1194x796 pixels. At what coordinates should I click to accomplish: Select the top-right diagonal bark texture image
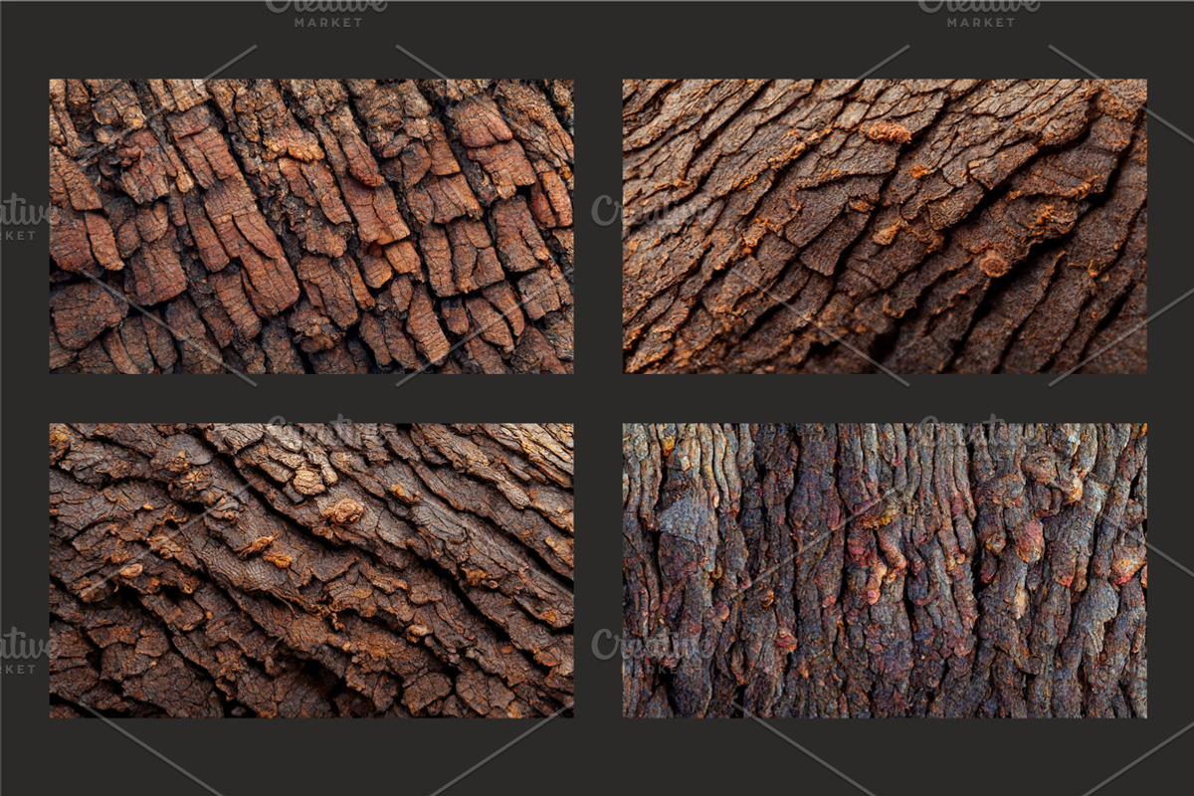(x=885, y=226)
